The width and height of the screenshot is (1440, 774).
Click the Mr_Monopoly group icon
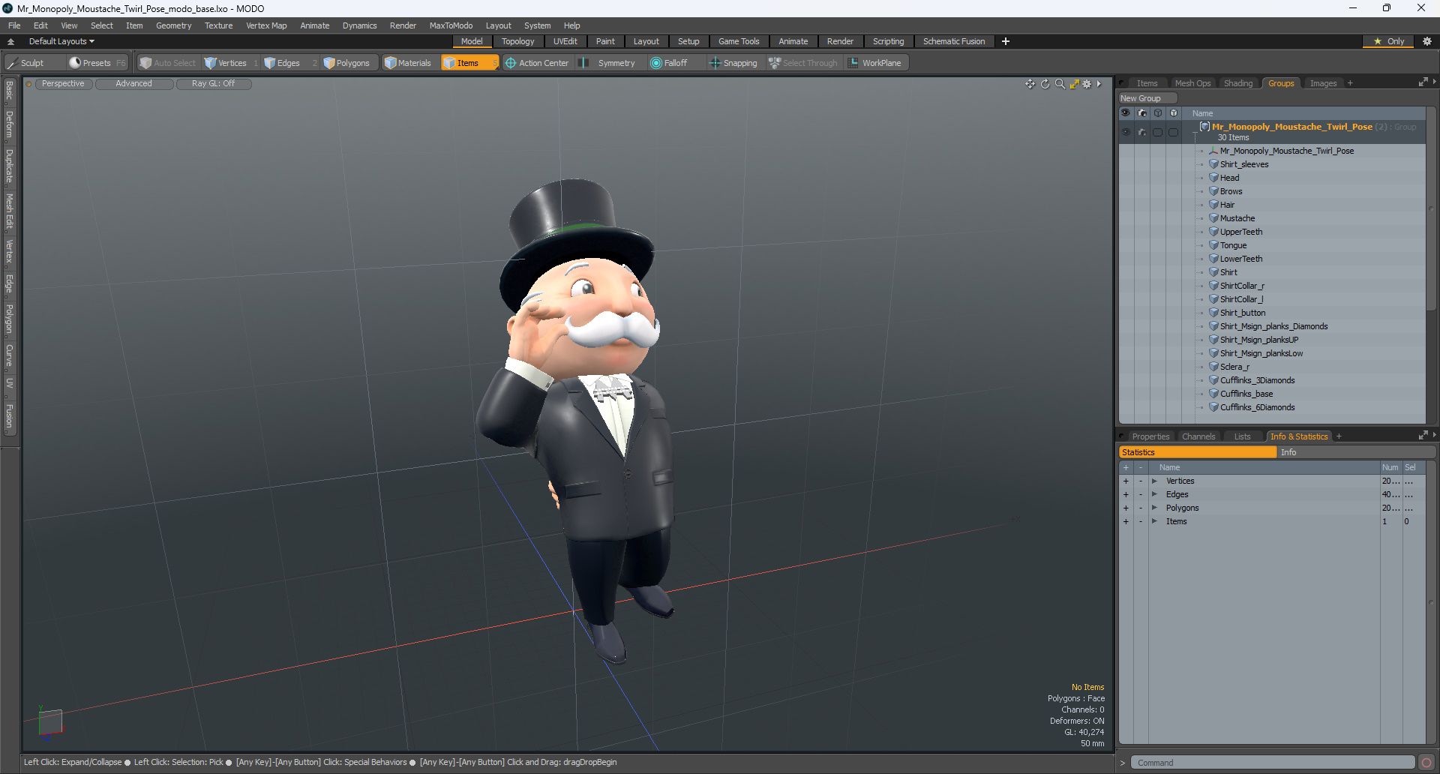tap(1204, 127)
